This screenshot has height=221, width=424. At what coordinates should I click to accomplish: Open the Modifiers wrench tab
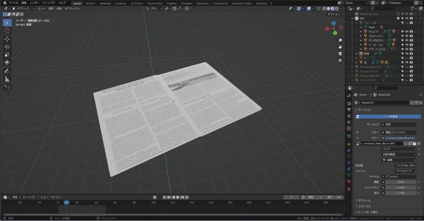pyautogui.click(x=349, y=150)
